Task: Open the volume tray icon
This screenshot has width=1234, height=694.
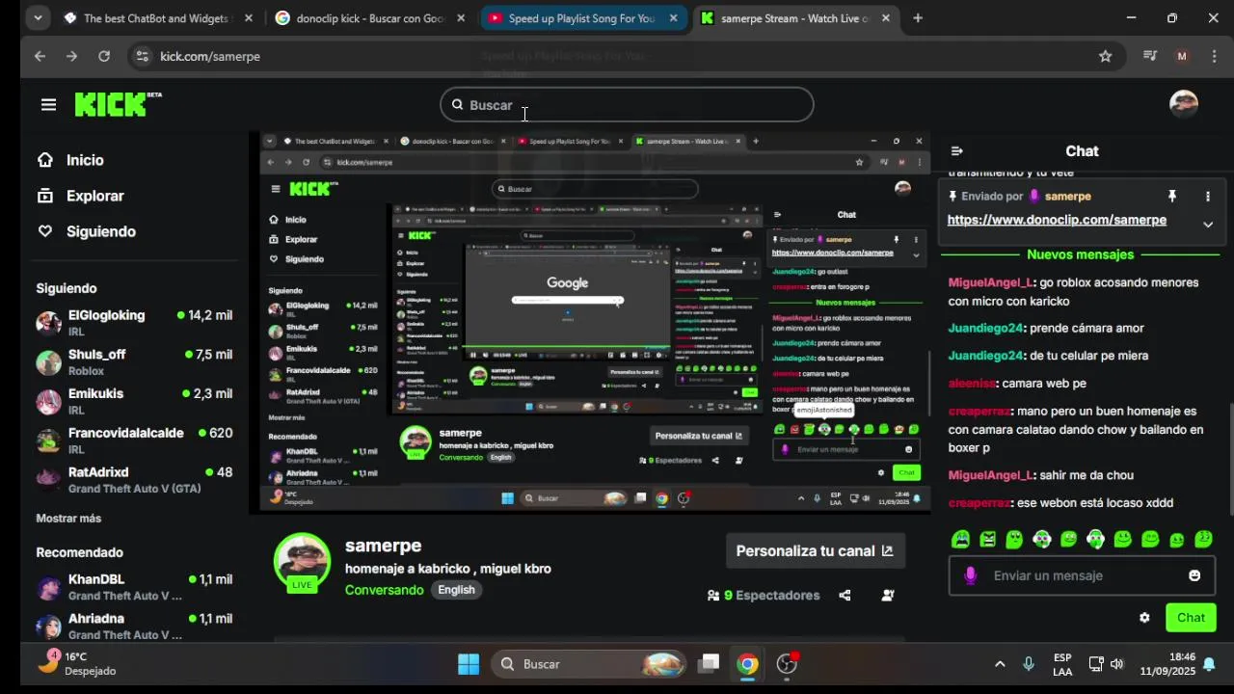Action: tap(1116, 664)
